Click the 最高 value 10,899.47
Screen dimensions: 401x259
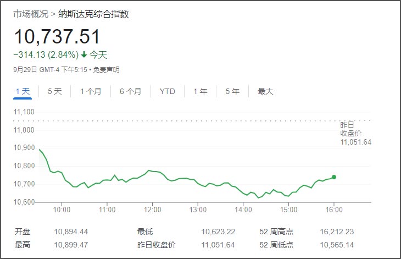[x=71, y=245]
